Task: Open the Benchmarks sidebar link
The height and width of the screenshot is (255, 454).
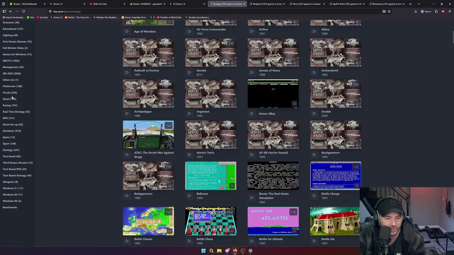Action: (10, 207)
